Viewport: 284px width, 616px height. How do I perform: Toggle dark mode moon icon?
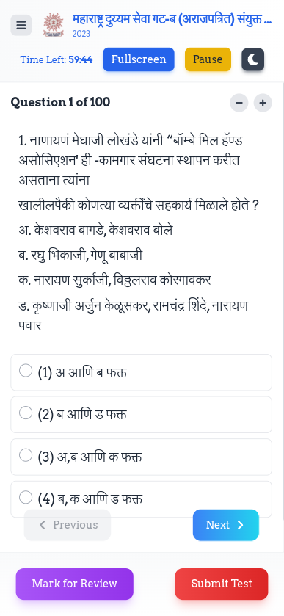tap(253, 59)
